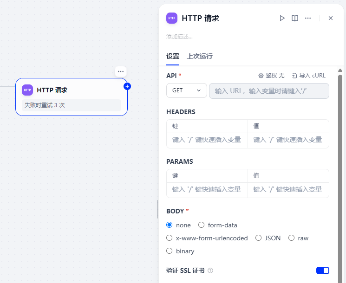The width and height of the screenshot is (346, 283).
Task: Click the BODY section label
Action: coord(175,211)
